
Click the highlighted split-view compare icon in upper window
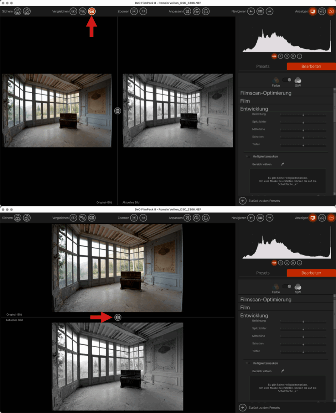pyautogui.click(x=92, y=11)
